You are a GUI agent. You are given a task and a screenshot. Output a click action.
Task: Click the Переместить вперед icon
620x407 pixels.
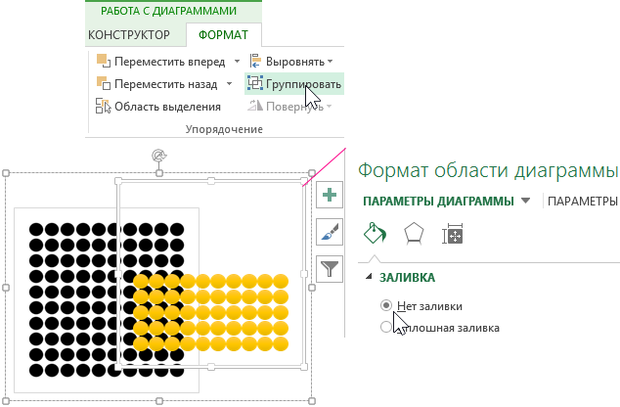coord(104,61)
